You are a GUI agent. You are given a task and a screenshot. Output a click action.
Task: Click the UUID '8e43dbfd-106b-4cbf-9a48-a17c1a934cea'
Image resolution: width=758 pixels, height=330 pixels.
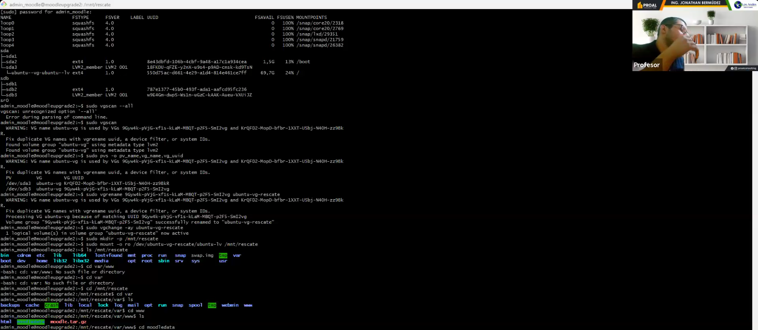(x=197, y=62)
